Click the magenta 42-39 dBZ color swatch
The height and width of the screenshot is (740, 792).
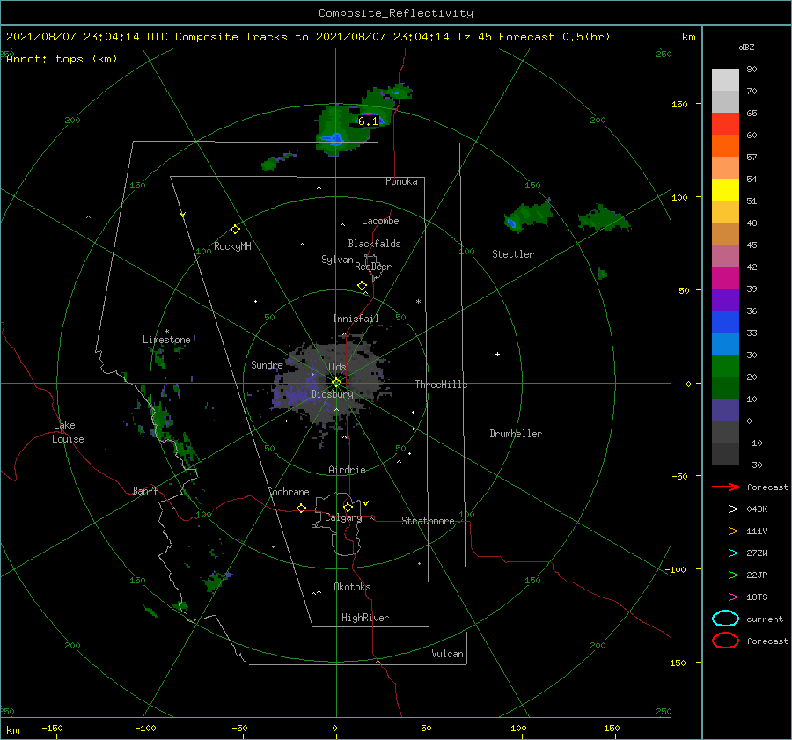[725, 278]
